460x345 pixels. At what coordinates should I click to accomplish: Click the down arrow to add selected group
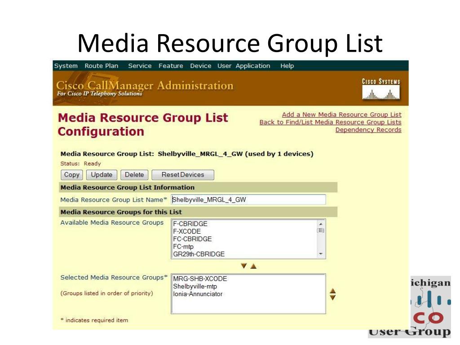point(243,266)
